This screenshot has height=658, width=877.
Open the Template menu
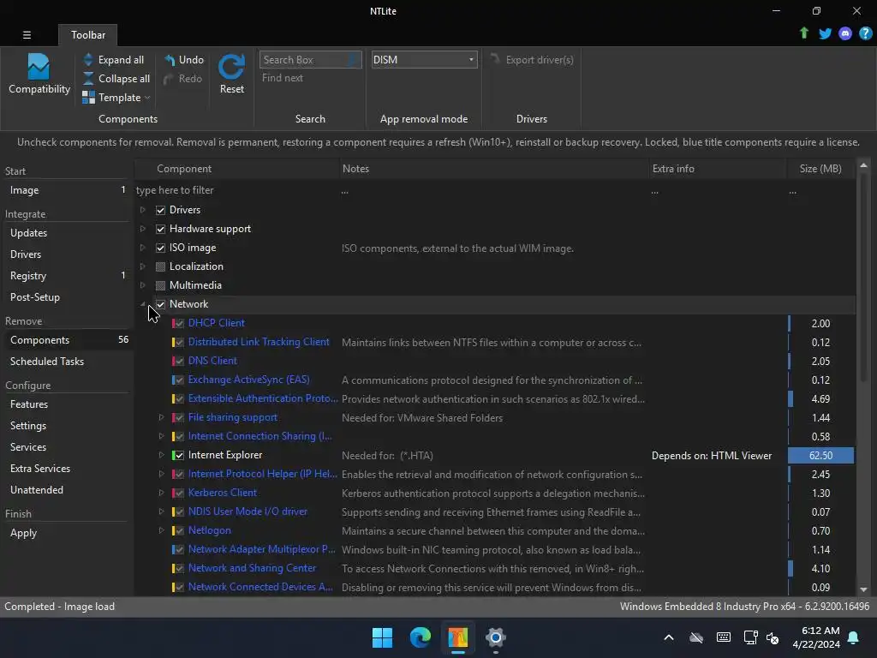pyautogui.click(x=116, y=98)
